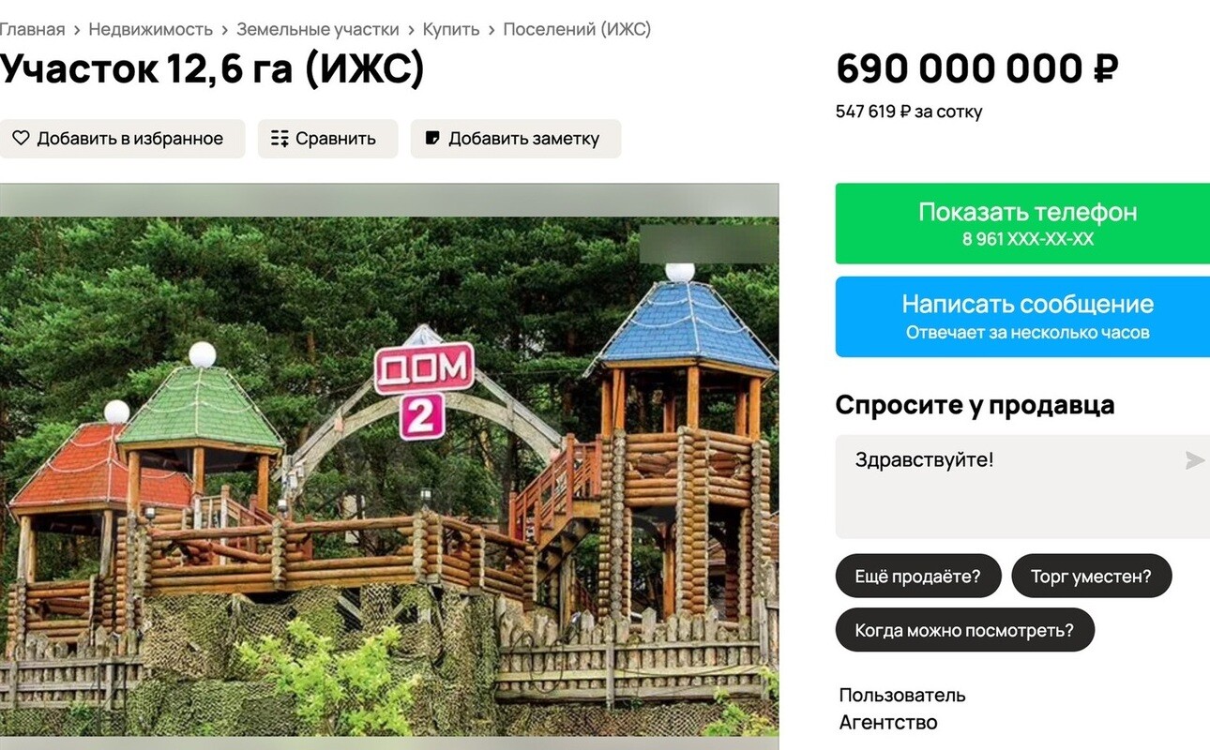Click the send arrow in message box

click(1194, 460)
